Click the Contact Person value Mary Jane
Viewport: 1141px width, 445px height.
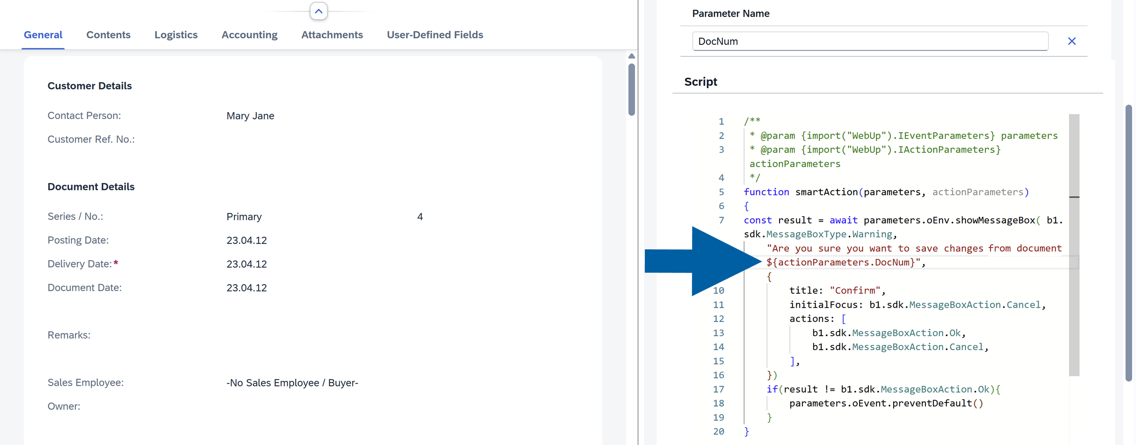coord(250,116)
